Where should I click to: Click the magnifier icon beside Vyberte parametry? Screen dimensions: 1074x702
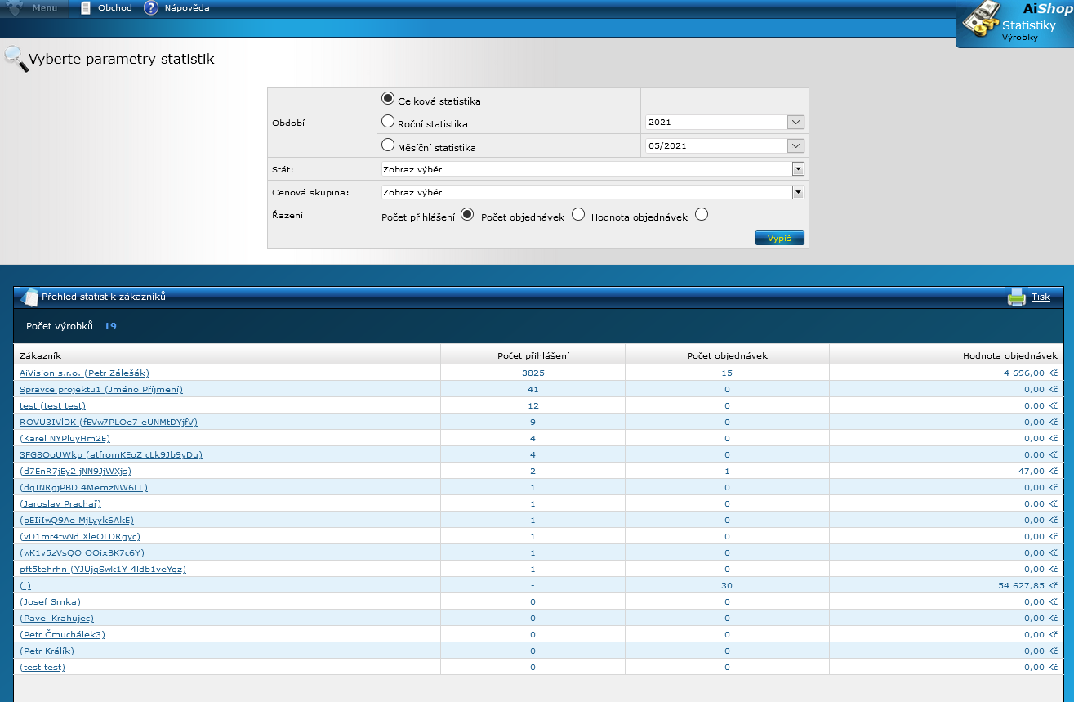click(x=16, y=59)
